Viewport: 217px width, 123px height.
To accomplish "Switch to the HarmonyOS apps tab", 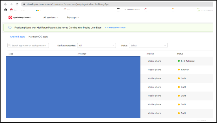I will (38, 37).
